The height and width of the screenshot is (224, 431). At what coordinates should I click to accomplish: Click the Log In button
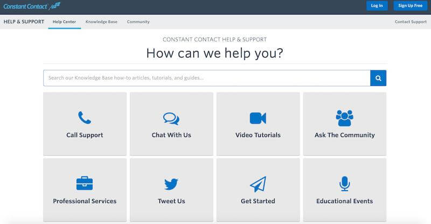377,6
